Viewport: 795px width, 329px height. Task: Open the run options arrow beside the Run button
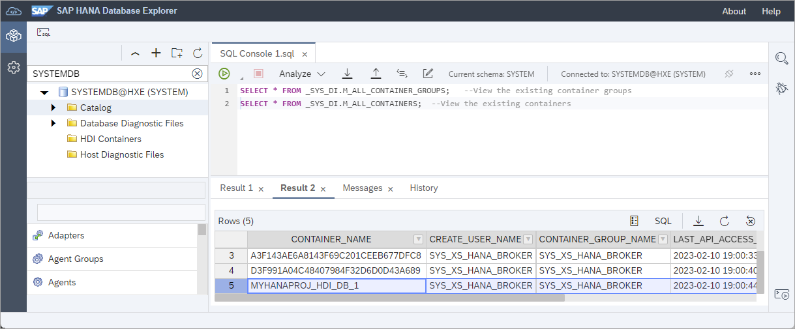pos(241,78)
